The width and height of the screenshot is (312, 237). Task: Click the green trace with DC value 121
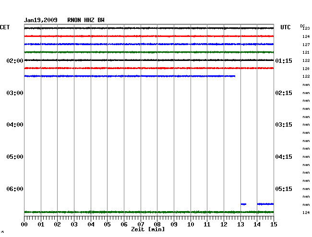tap(149, 52)
